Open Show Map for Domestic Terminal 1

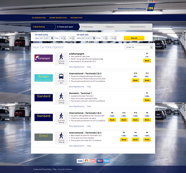(73, 106)
